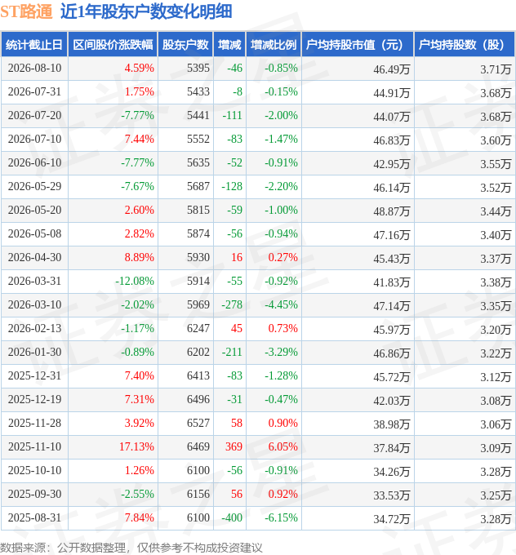516x555 pixels.
Task: Click the 股东户数 column header
Action: click(x=185, y=45)
